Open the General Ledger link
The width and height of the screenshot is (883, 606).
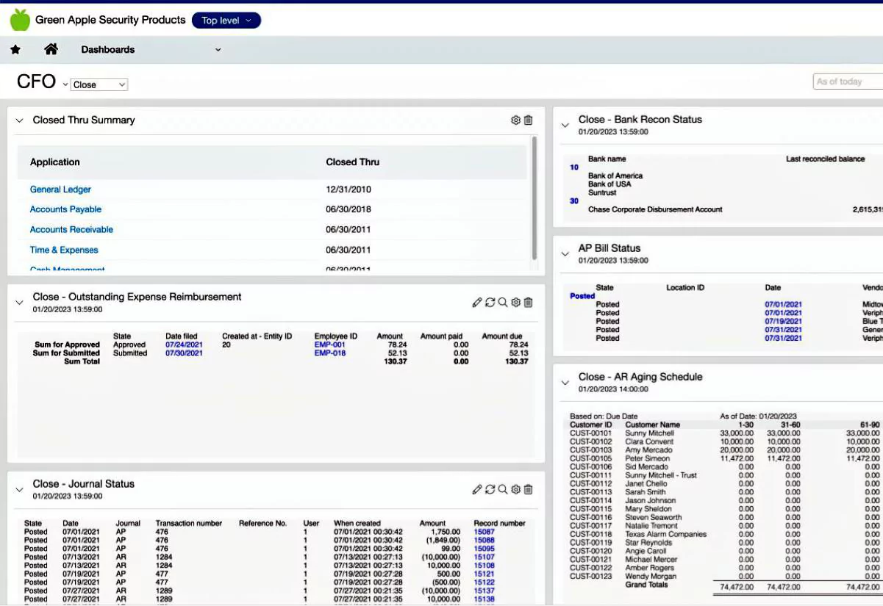click(60, 190)
